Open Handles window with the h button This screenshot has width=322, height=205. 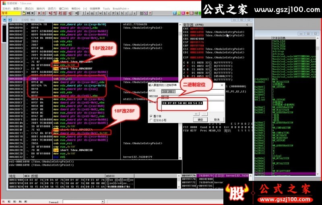pos(105,13)
